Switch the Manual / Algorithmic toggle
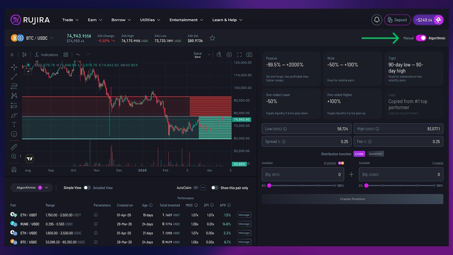 [x=421, y=38]
